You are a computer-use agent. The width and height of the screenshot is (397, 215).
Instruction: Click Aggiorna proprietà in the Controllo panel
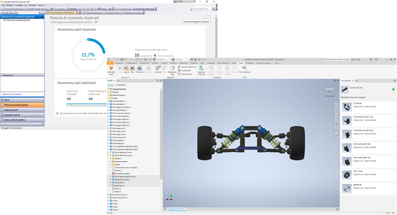[202, 70]
